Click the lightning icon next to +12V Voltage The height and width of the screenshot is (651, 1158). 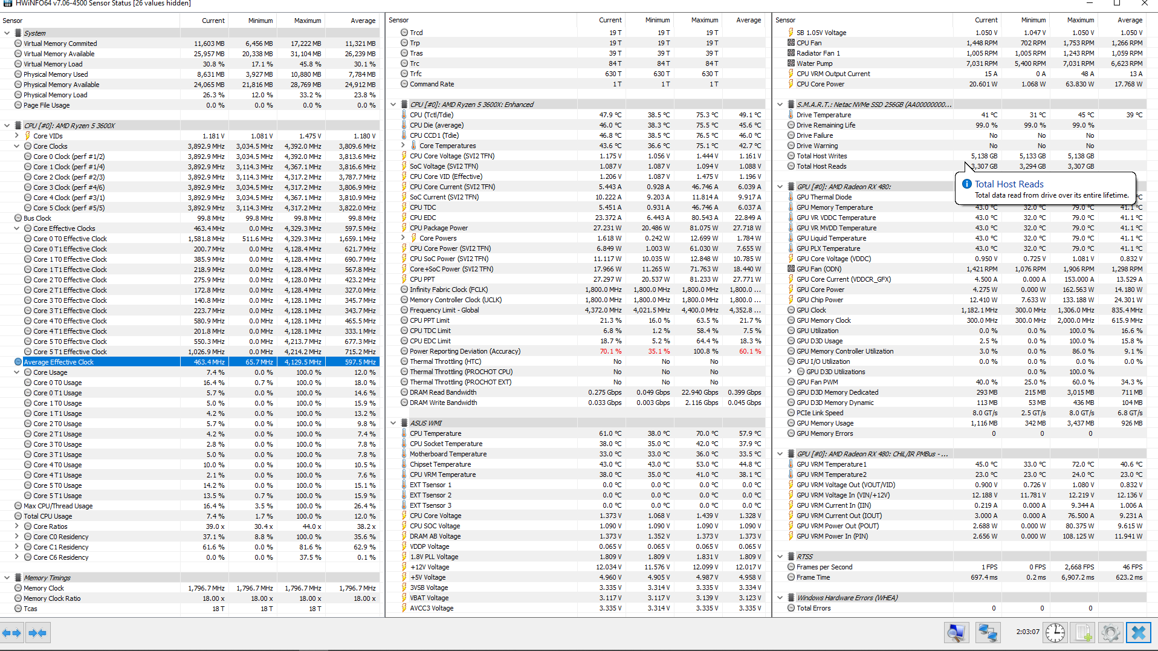tap(404, 567)
